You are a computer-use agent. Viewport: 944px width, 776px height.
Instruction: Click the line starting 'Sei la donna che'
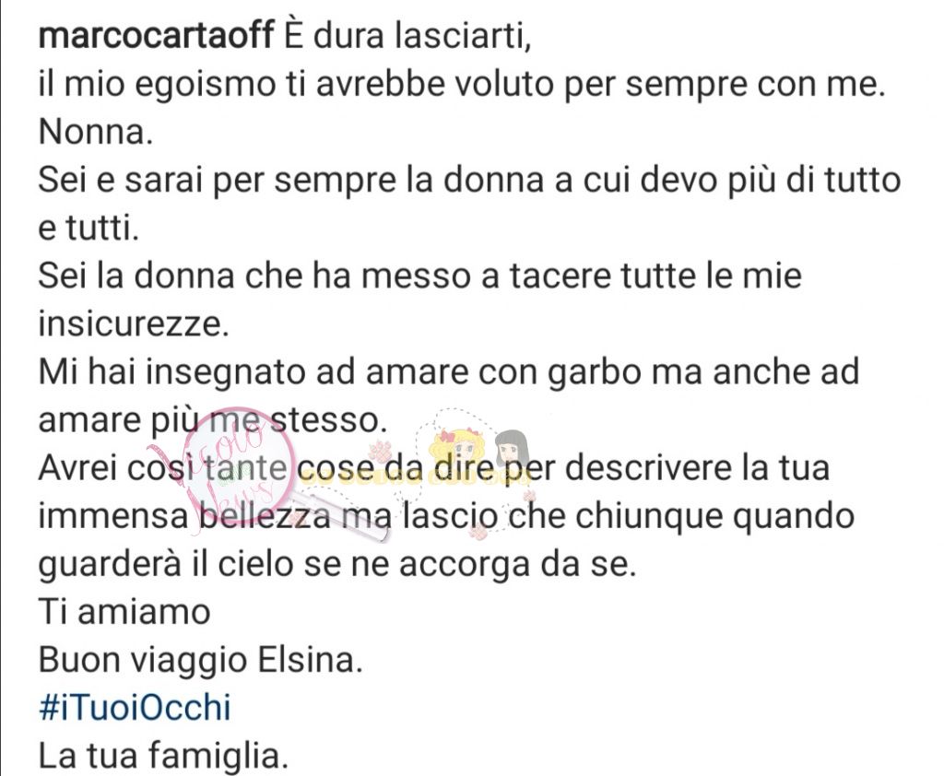tap(420, 276)
